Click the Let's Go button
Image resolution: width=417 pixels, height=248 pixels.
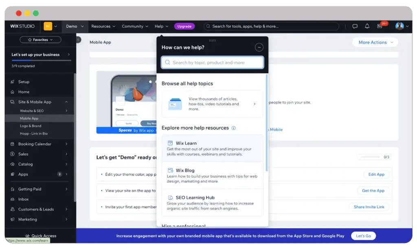click(x=363, y=236)
